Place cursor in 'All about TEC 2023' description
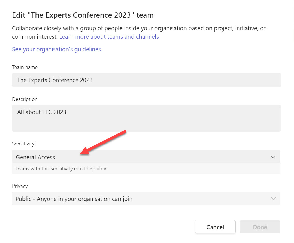Viewport: 294px width, 243px height. click(x=42, y=112)
